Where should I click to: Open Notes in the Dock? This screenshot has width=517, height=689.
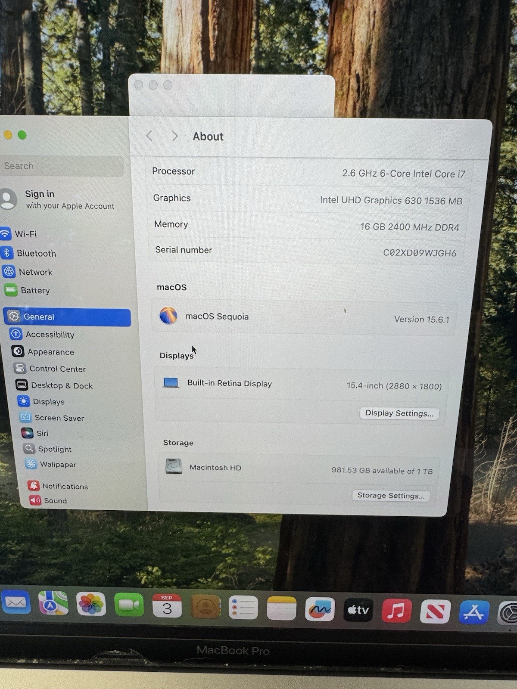pos(281,608)
